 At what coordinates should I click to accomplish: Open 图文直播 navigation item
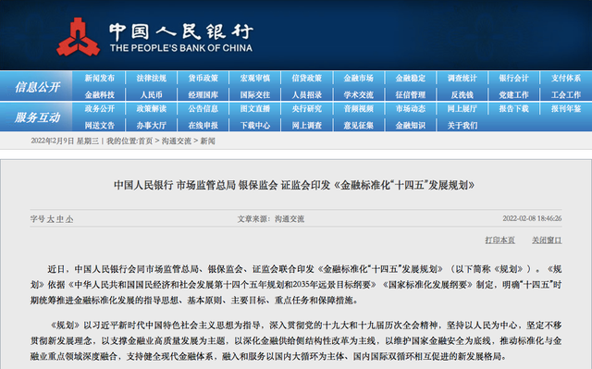pyautogui.click(x=255, y=108)
